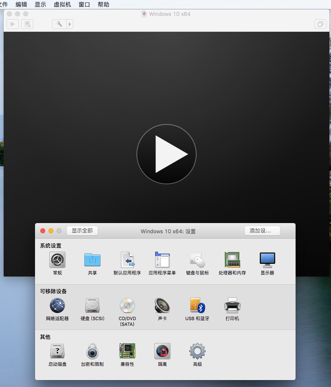Open the 虚拟机 menu
Viewport: 331px width, 387px height.
tap(62, 4)
